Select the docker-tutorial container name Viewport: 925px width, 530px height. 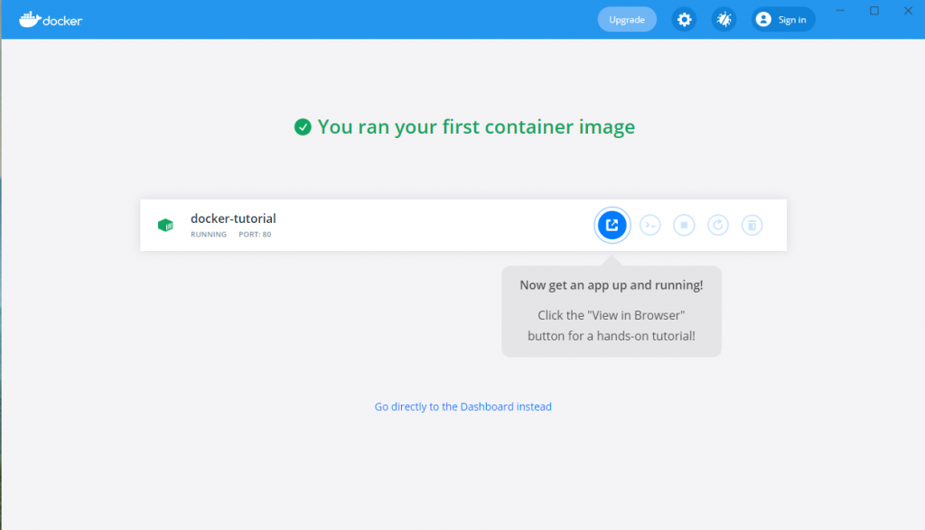[233, 219]
